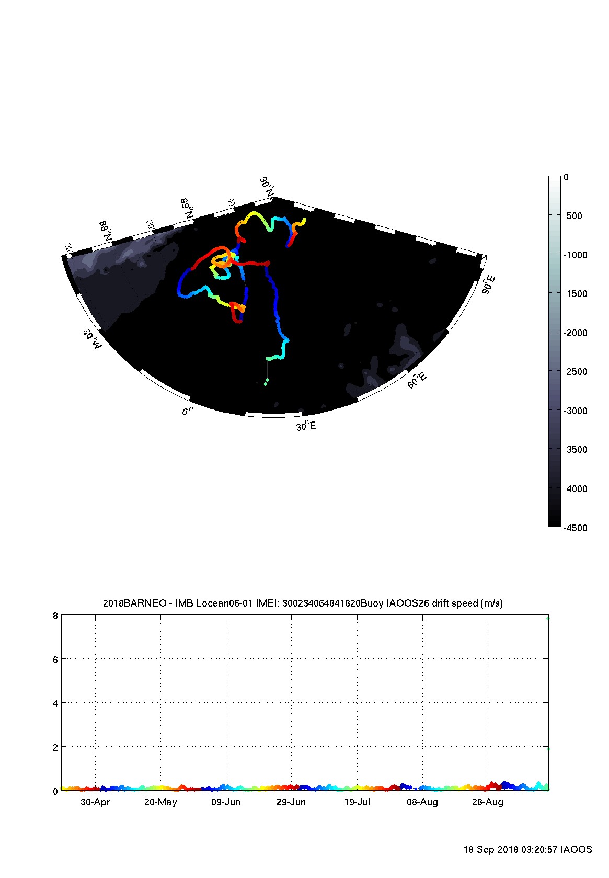Click the 0° longitude label below map
The image size is (609, 878).
(187, 412)
